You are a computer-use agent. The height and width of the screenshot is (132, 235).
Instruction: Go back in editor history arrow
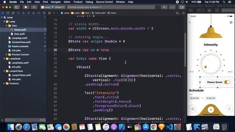tap(54, 13)
